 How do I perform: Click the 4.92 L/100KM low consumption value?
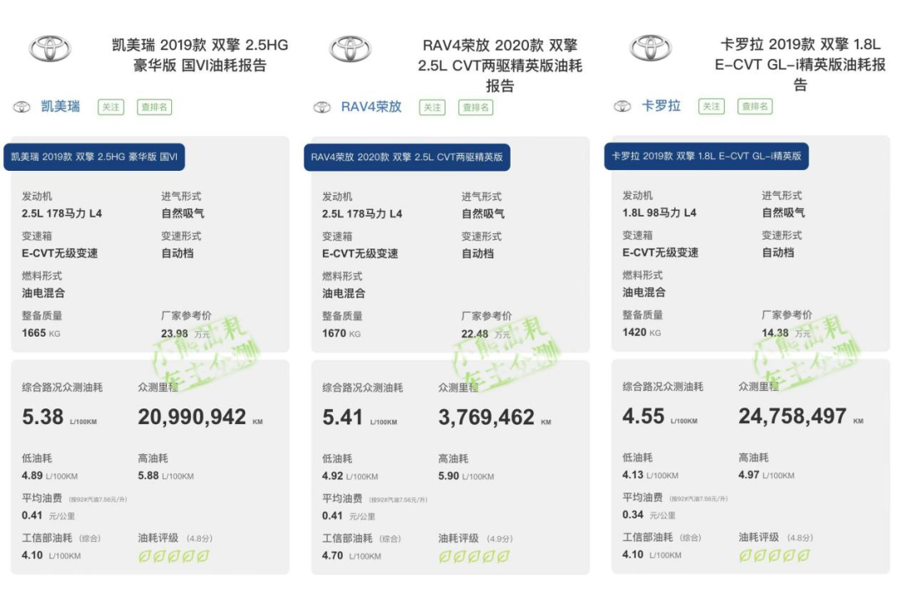coord(350,477)
